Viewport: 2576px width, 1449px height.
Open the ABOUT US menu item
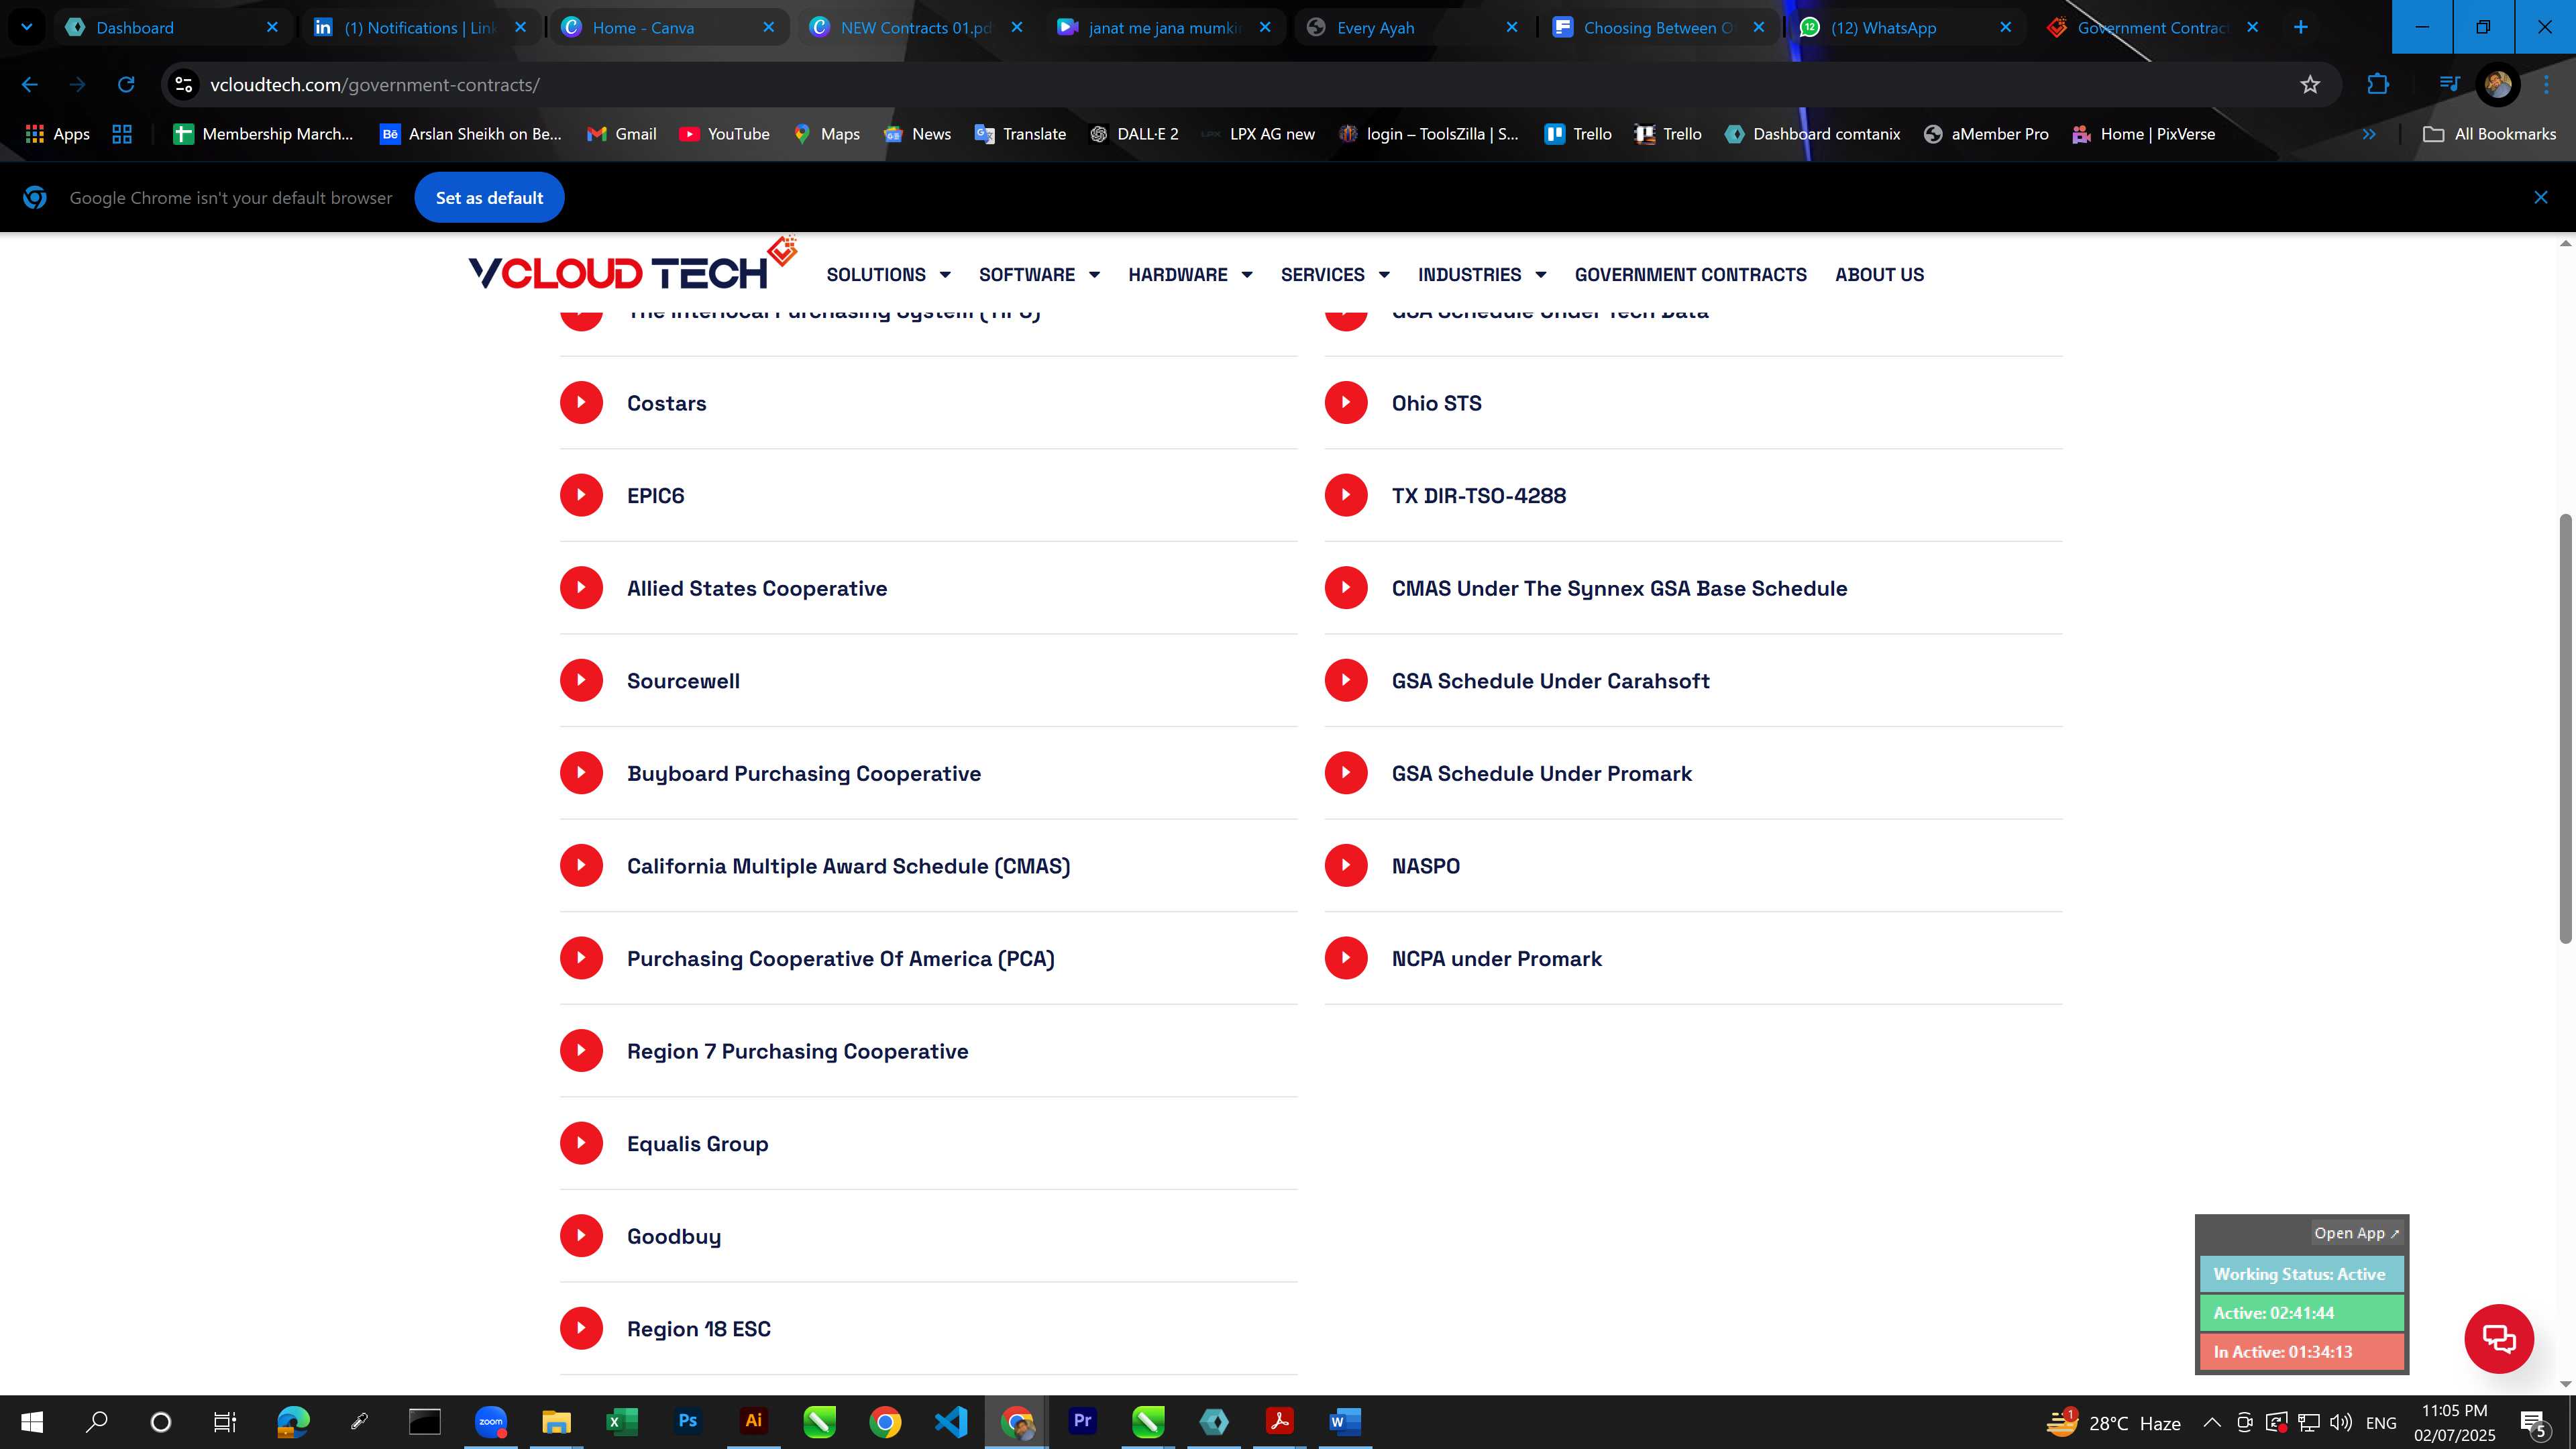(1879, 275)
